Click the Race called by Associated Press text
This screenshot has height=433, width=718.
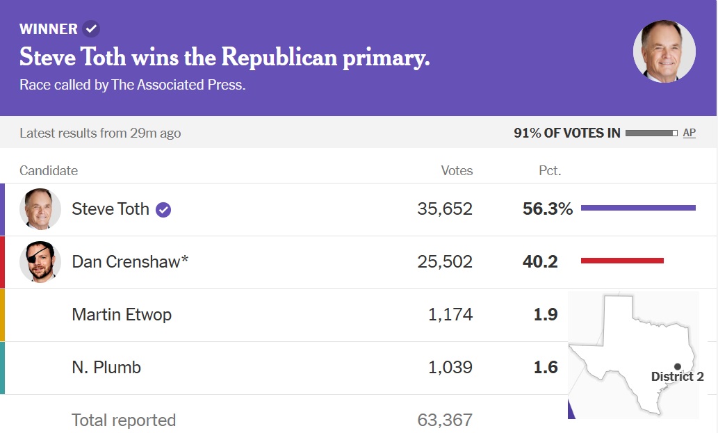[x=133, y=85]
